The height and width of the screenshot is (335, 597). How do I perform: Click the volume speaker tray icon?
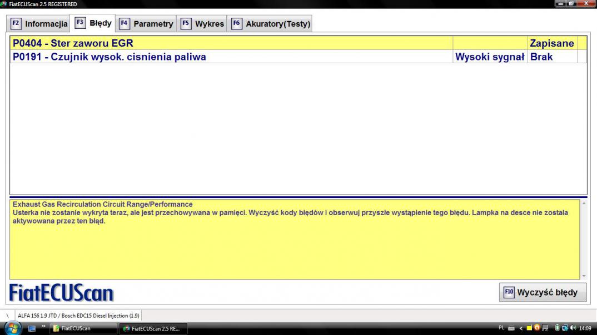[573, 328]
